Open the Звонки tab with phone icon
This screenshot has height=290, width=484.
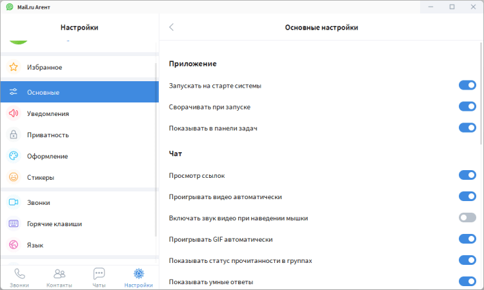pyautogui.click(x=19, y=277)
